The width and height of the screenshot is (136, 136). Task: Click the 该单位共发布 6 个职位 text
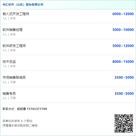(18, 121)
